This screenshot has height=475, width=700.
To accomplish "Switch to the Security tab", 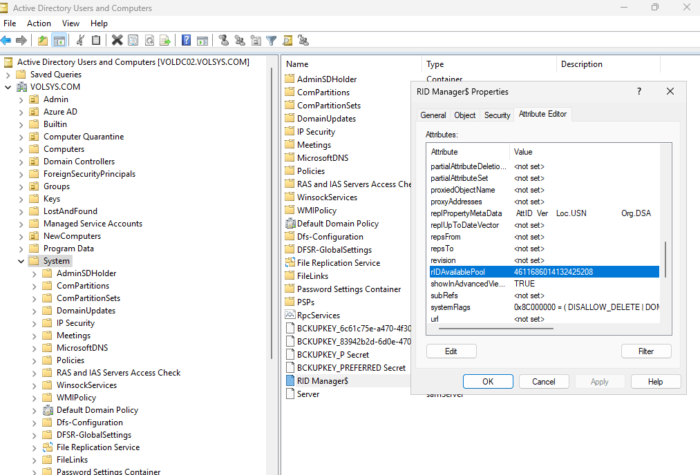I will pyautogui.click(x=497, y=115).
